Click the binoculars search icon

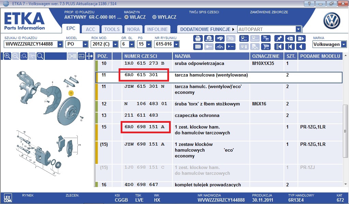click(x=220, y=38)
